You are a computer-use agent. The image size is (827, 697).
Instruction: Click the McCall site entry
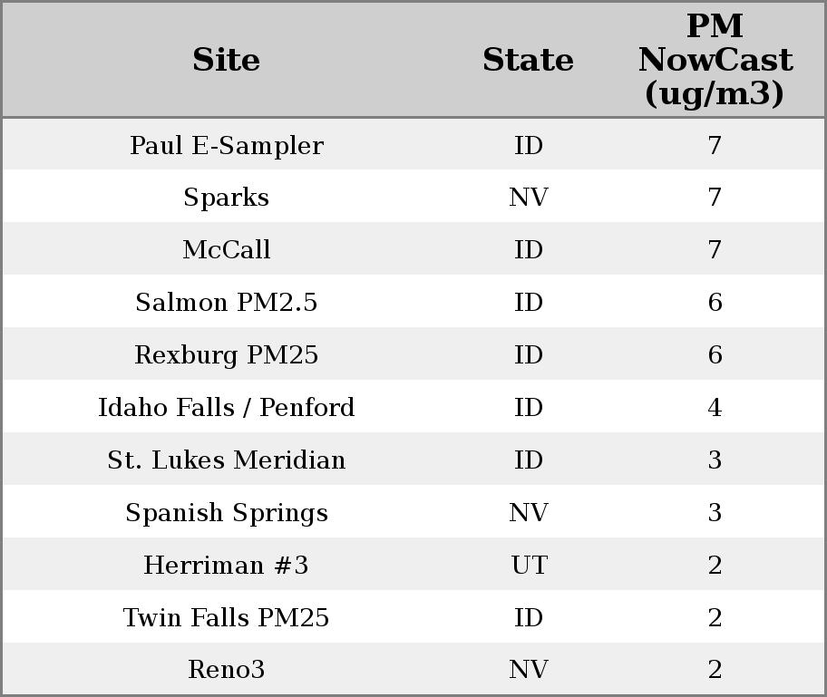click(226, 250)
